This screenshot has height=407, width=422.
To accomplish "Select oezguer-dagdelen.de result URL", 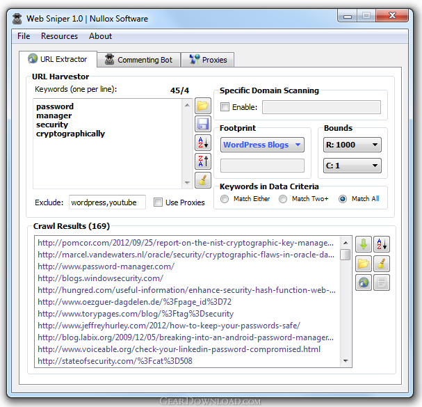I will [x=134, y=302].
